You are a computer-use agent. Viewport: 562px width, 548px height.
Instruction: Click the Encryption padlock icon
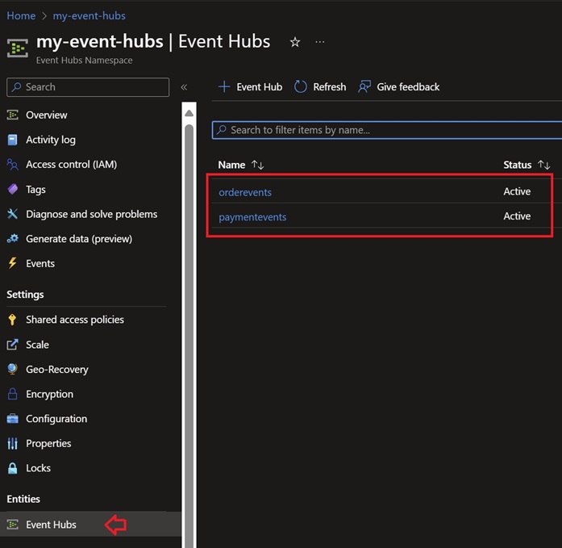point(13,394)
